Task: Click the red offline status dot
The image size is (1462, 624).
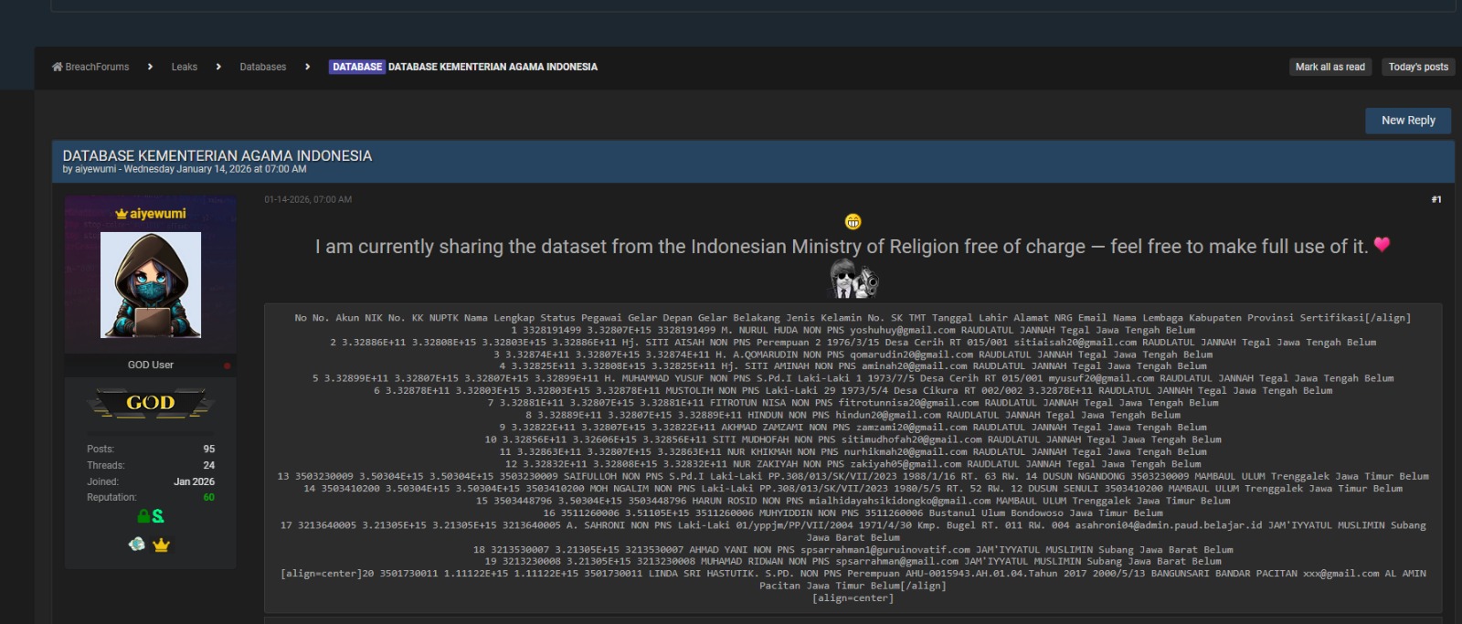Action: (x=227, y=365)
